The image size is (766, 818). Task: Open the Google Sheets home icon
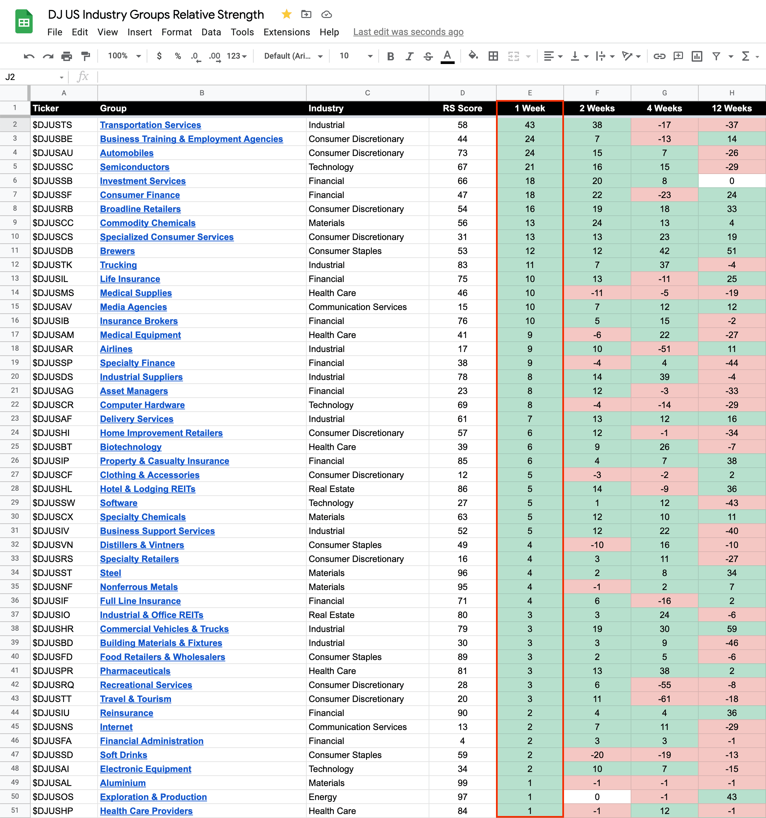click(24, 21)
